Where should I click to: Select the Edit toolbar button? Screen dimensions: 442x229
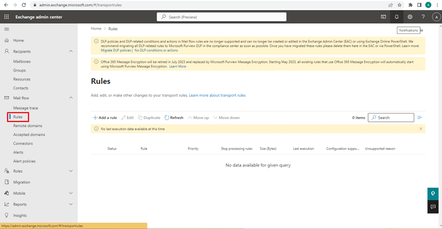click(127, 118)
